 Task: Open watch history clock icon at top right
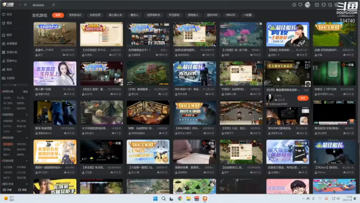294,5
